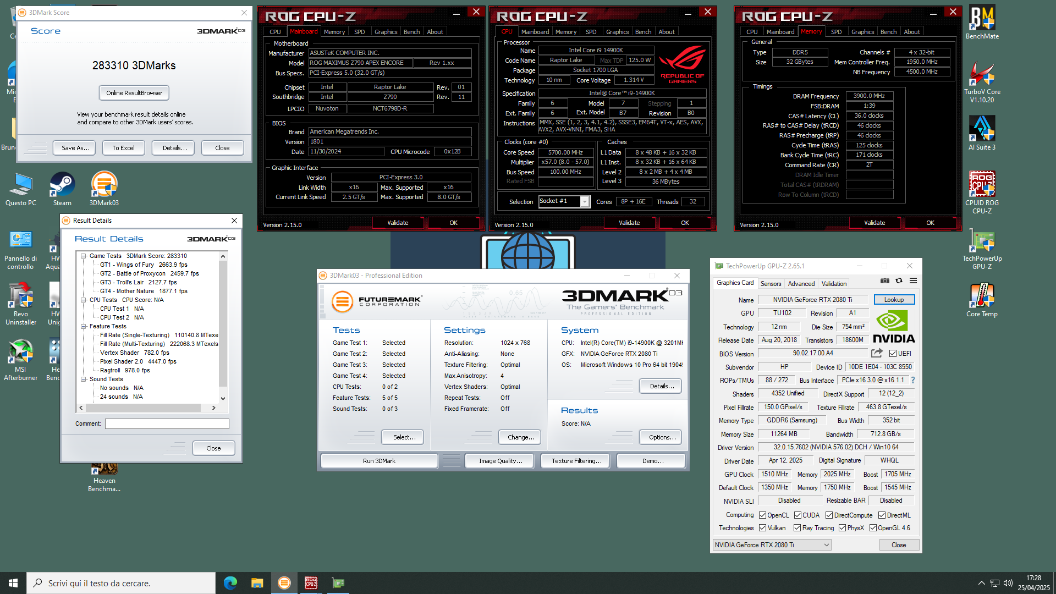
Task: Click the Result Details scroll down arrow
Action: coord(223,399)
